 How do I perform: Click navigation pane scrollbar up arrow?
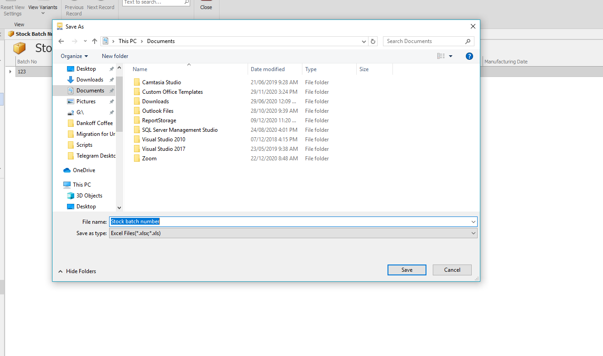point(120,67)
